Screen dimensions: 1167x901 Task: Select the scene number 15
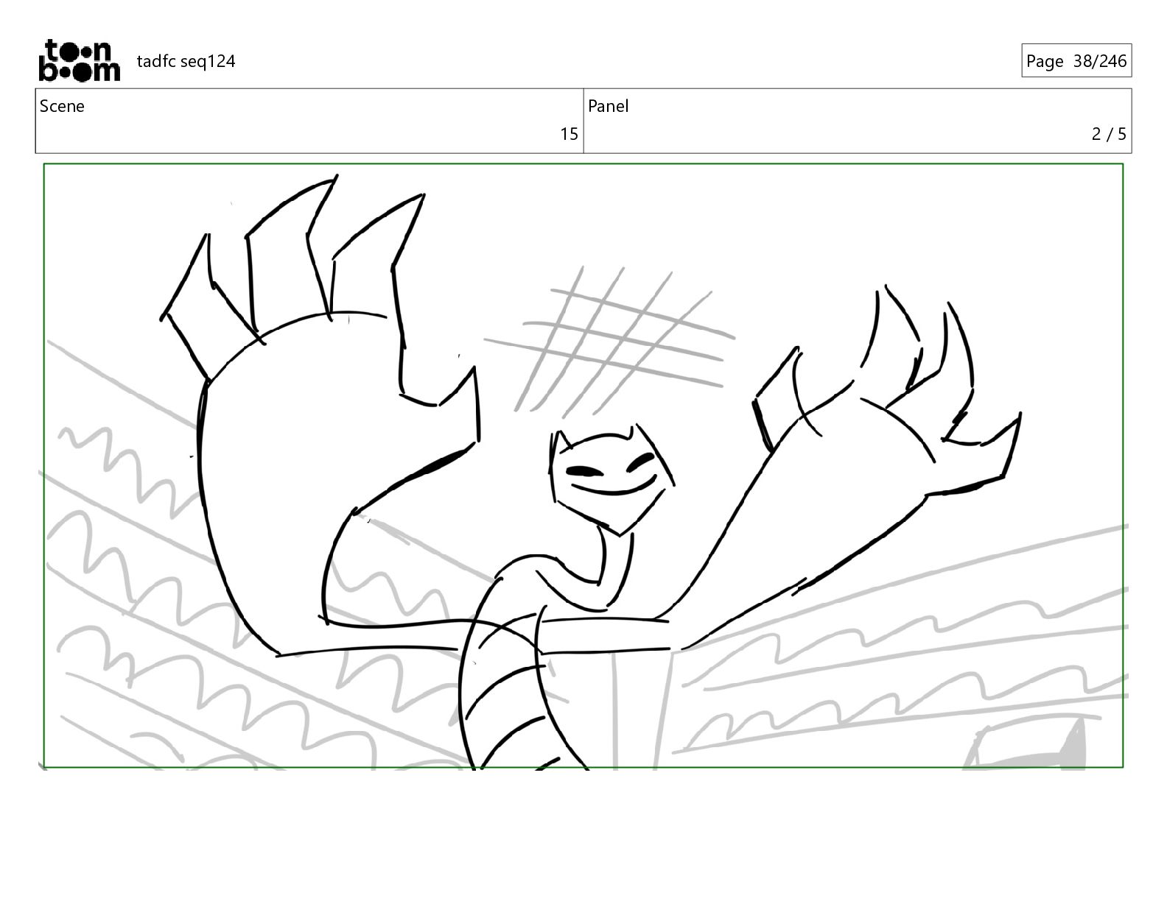click(x=569, y=134)
